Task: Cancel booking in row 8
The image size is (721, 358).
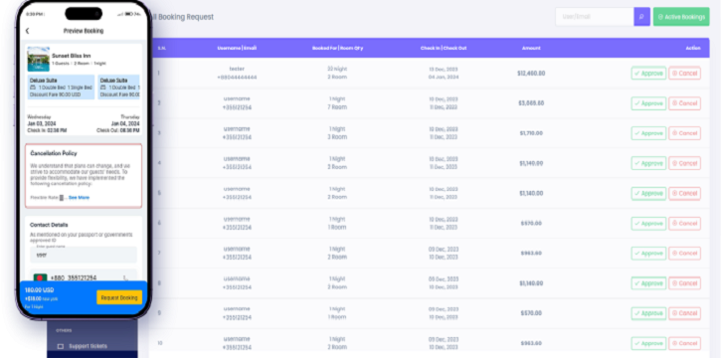Action: click(684, 283)
